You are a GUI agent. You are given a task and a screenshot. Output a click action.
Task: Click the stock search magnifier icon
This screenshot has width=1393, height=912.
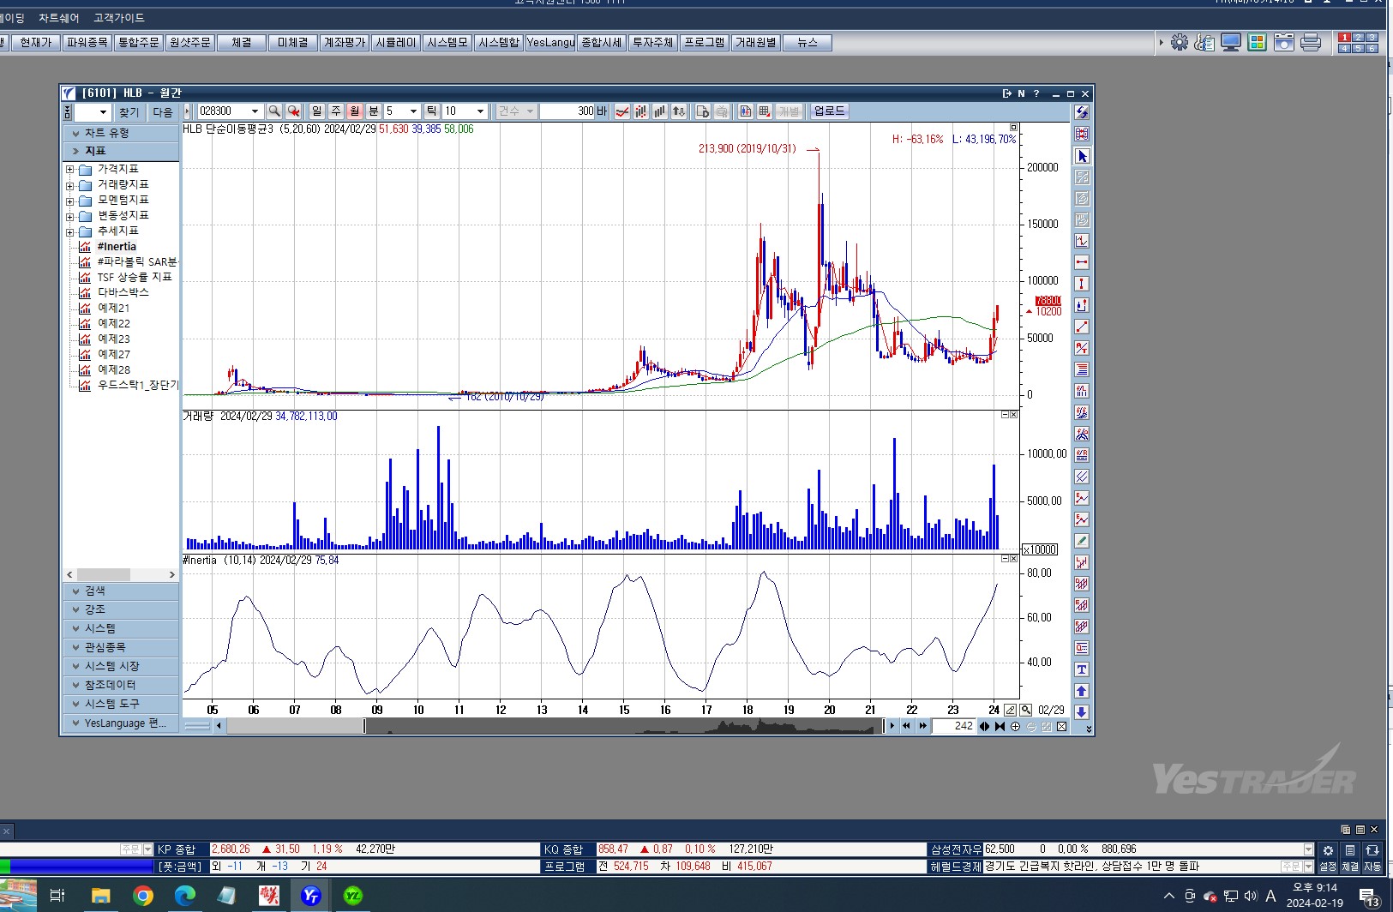tap(274, 111)
